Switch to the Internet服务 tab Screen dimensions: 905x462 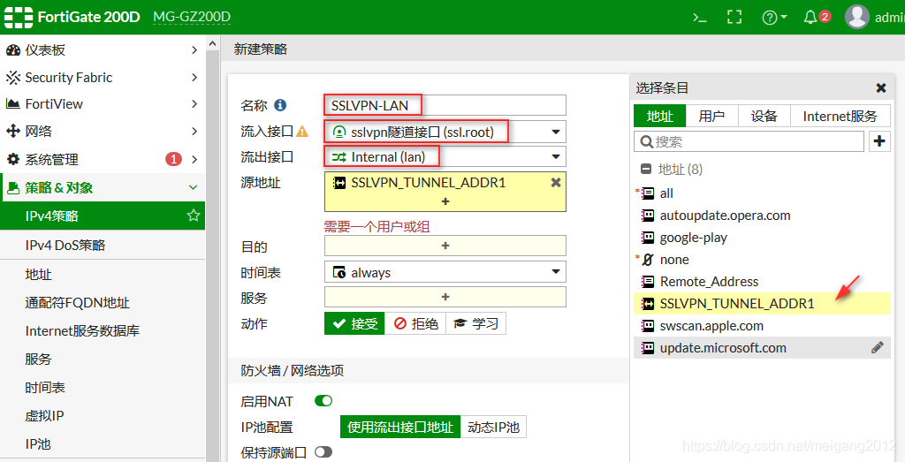click(840, 116)
